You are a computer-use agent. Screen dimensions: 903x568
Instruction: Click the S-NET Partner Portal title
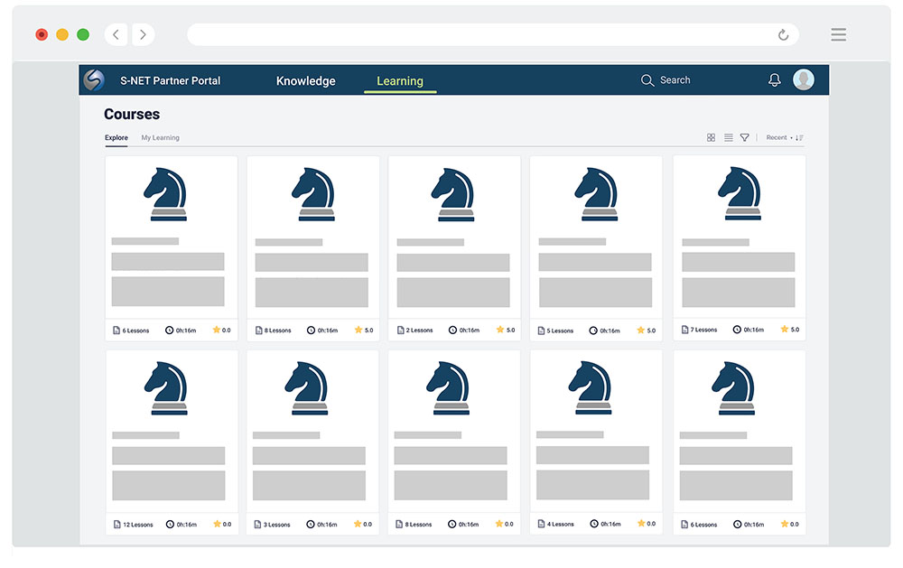click(x=170, y=80)
